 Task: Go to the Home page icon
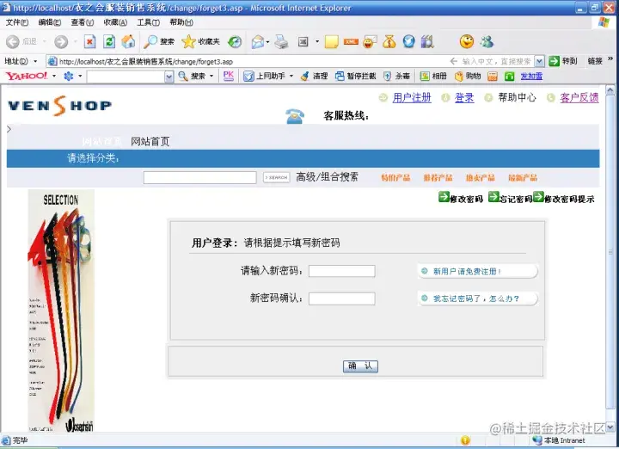click(128, 41)
